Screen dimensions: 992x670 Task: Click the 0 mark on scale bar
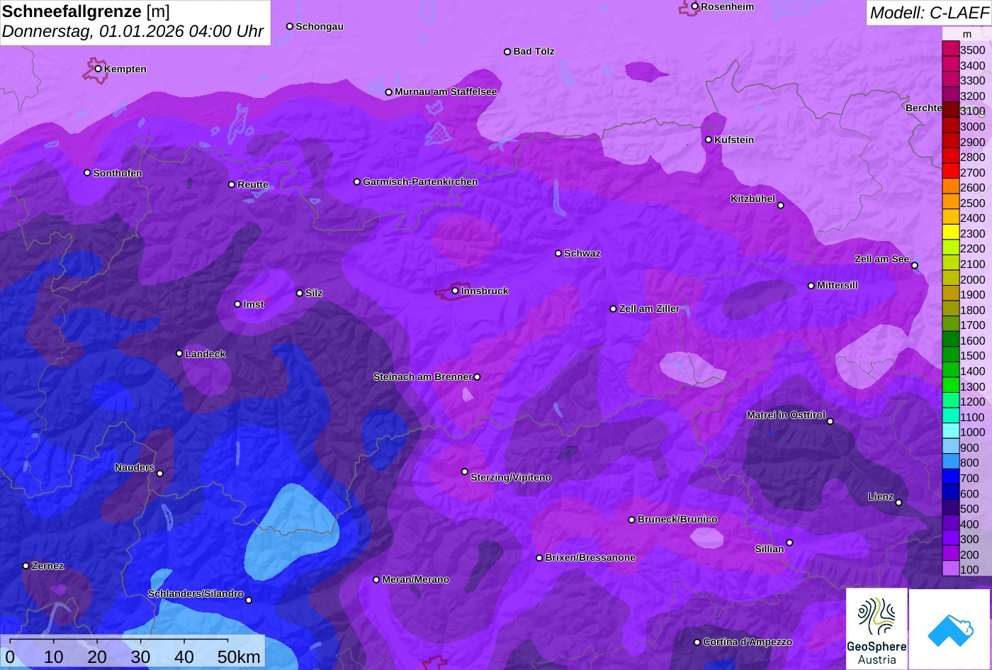pyautogui.click(x=10, y=657)
